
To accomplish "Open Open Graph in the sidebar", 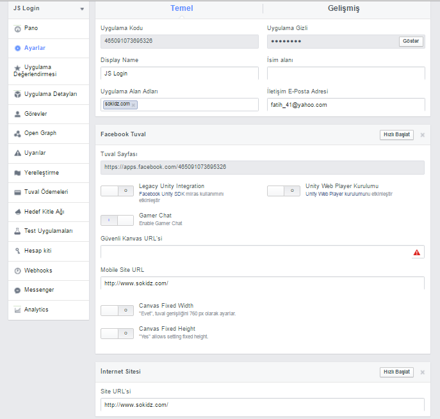I will [x=49, y=134].
